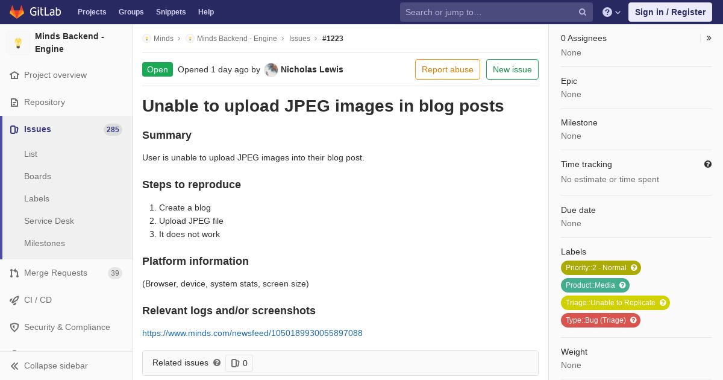Click the Merge Requests icon
The image size is (723, 380).
click(14, 273)
